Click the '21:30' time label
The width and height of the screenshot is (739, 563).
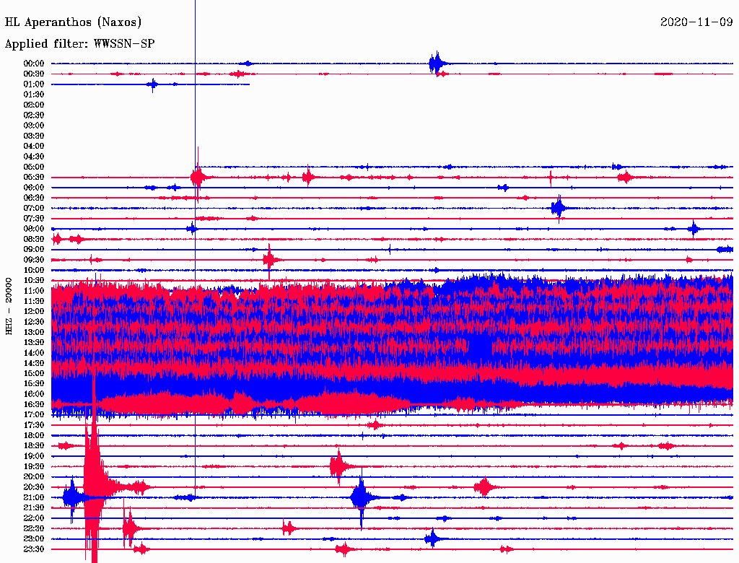click(x=34, y=508)
